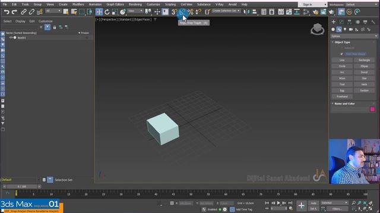Viewport: 380px width, 213px height.
Task: Activate the Select and Link tool
Action: tap(24, 12)
